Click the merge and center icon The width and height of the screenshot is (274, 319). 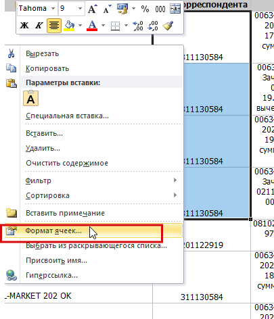pyautogui.click(x=175, y=9)
